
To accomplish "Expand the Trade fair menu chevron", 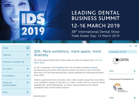I will click(x=28, y=55).
